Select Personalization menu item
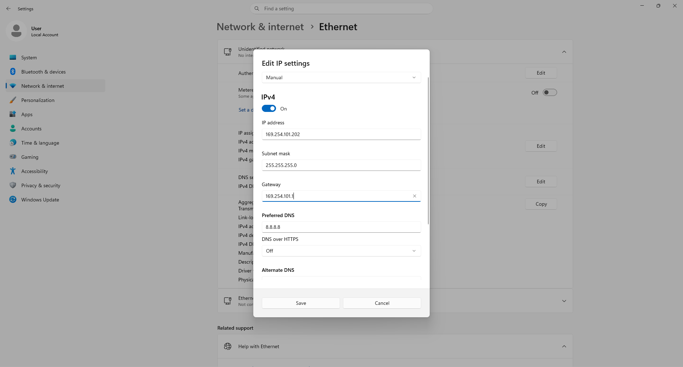Image resolution: width=683 pixels, height=367 pixels. point(55,100)
